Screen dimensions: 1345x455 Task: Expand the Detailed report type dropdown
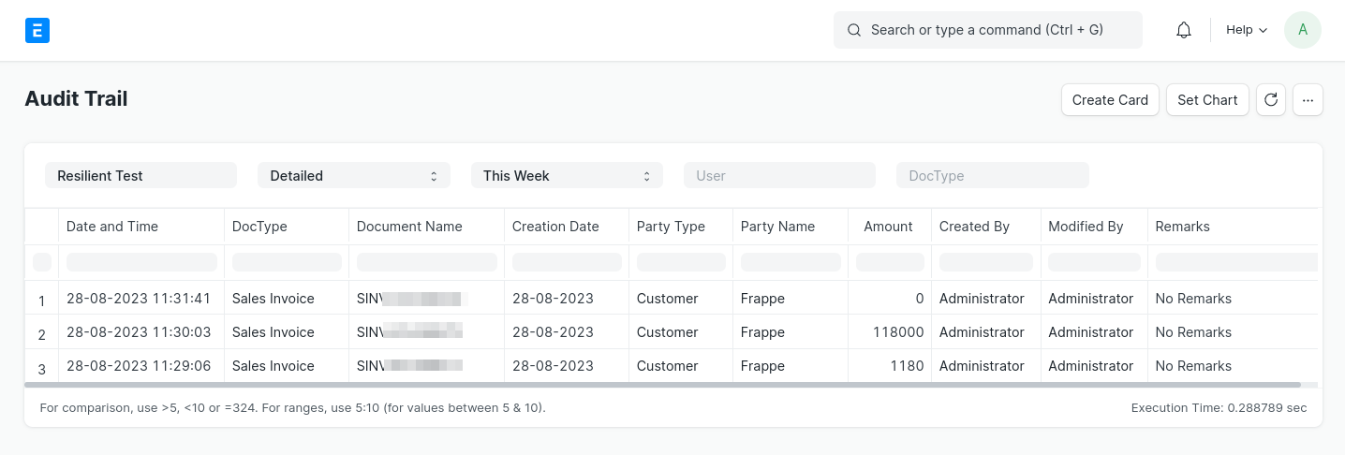(353, 175)
